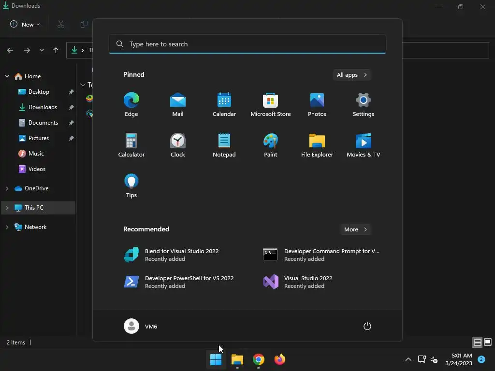Click the power button icon
The width and height of the screenshot is (495, 371).
click(367, 326)
